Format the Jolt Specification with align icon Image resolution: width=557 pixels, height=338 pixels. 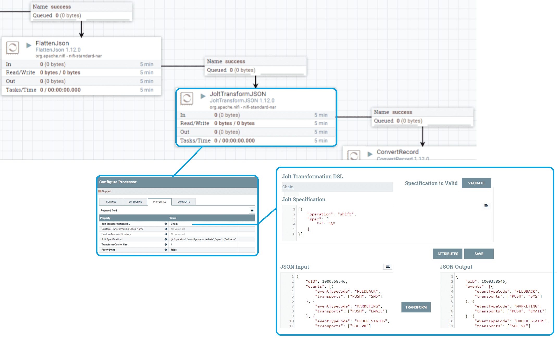pyautogui.click(x=486, y=206)
